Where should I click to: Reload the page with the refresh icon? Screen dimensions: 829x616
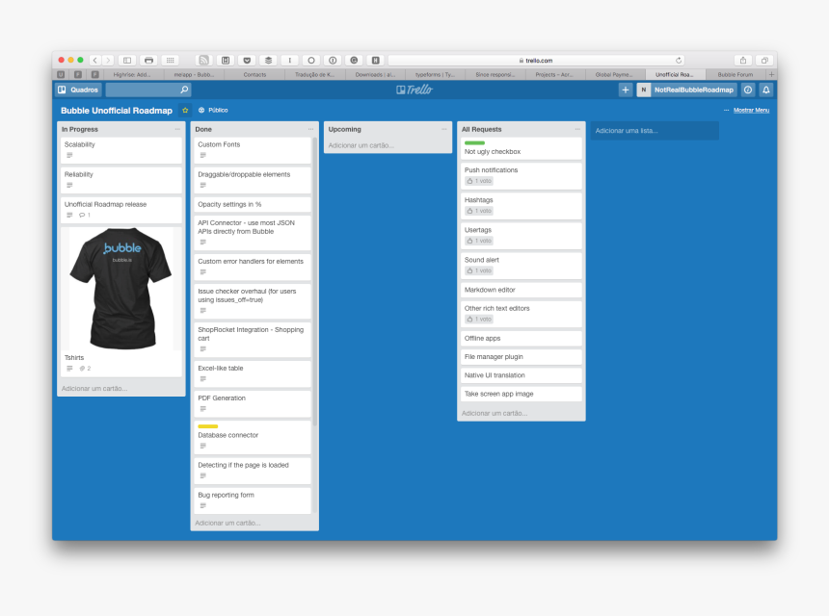679,61
